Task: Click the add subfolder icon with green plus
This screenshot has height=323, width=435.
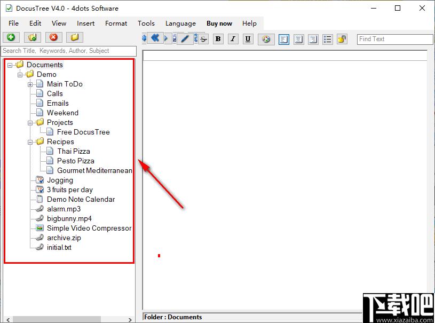Action: [x=32, y=37]
